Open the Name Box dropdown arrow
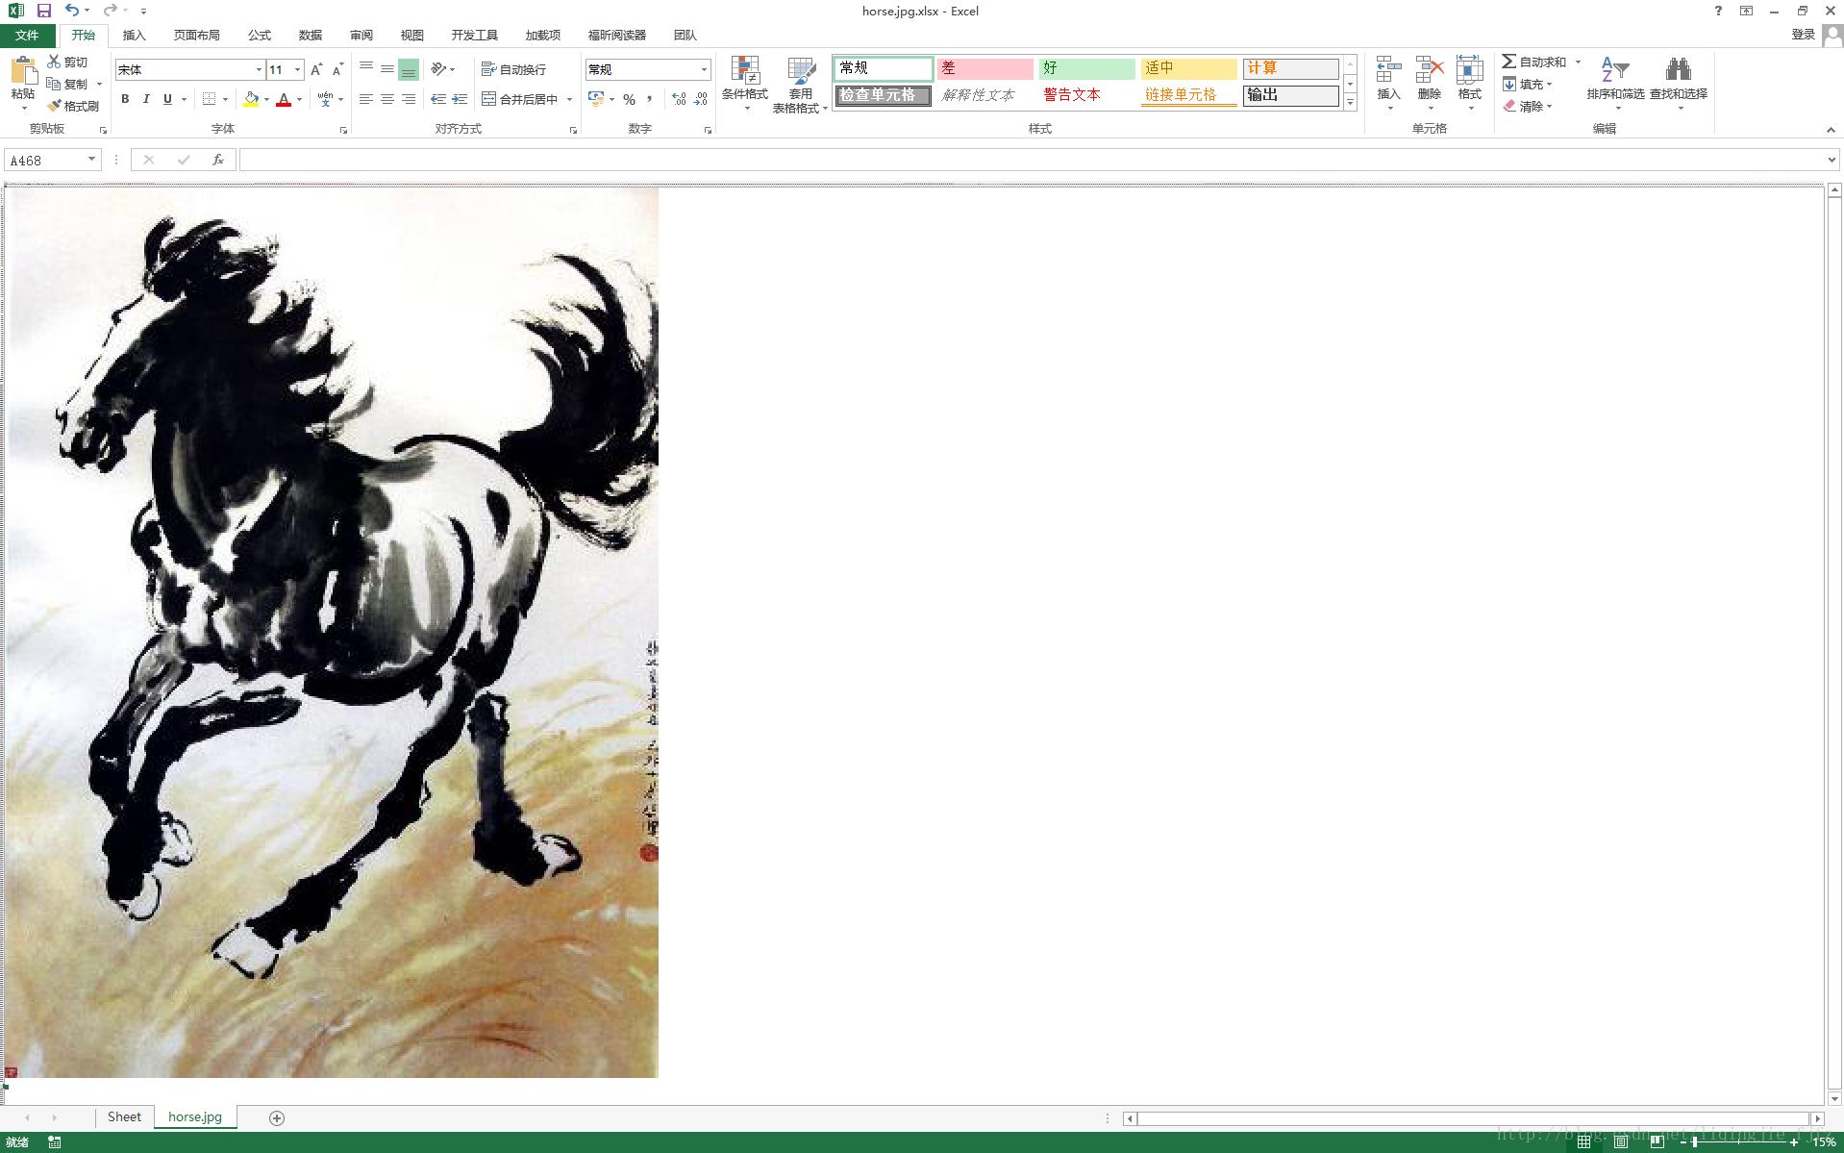The width and height of the screenshot is (1844, 1153). [91, 160]
